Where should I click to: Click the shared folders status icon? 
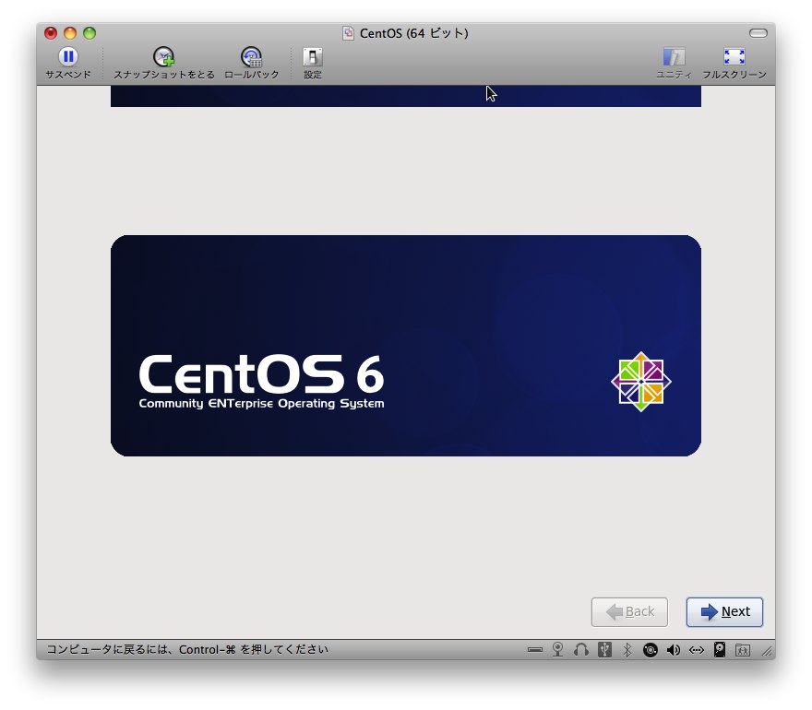(743, 649)
